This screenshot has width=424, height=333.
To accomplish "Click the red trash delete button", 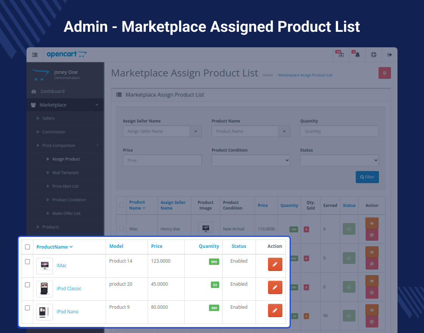I will tap(385, 73).
